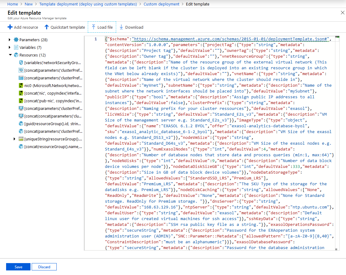Expand the Variables (7) tree node
The width and height of the screenshot is (346, 275).
[10, 47]
